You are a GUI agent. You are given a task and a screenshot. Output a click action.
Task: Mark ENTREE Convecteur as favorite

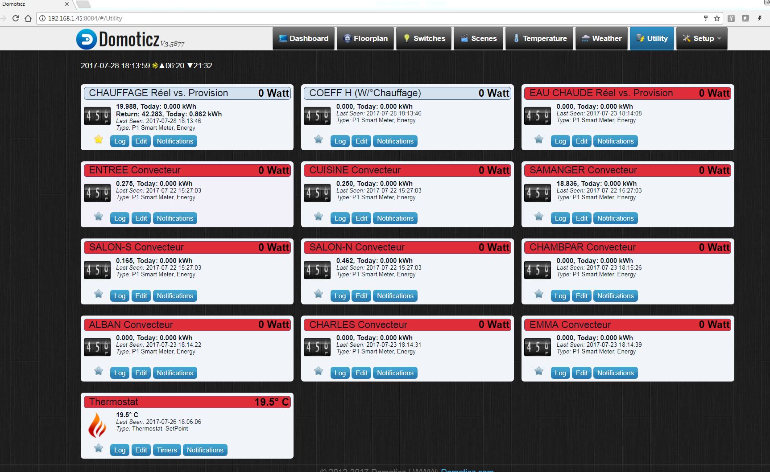(99, 217)
